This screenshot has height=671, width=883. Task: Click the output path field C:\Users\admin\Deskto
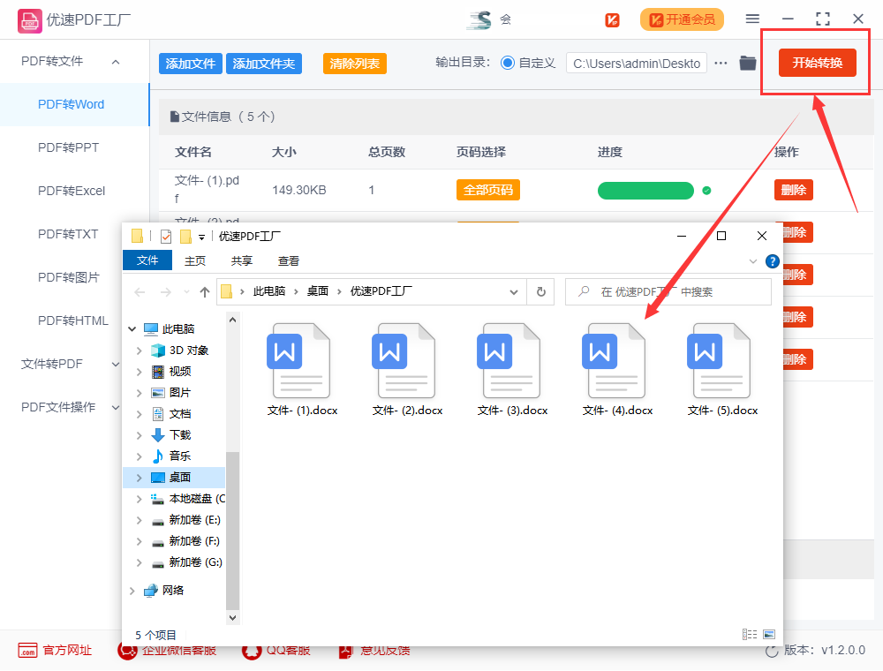pyautogui.click(x=637, y=63)
